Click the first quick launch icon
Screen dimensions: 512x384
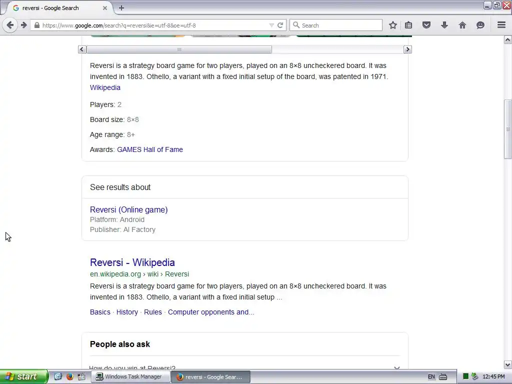tap(58, 376)
